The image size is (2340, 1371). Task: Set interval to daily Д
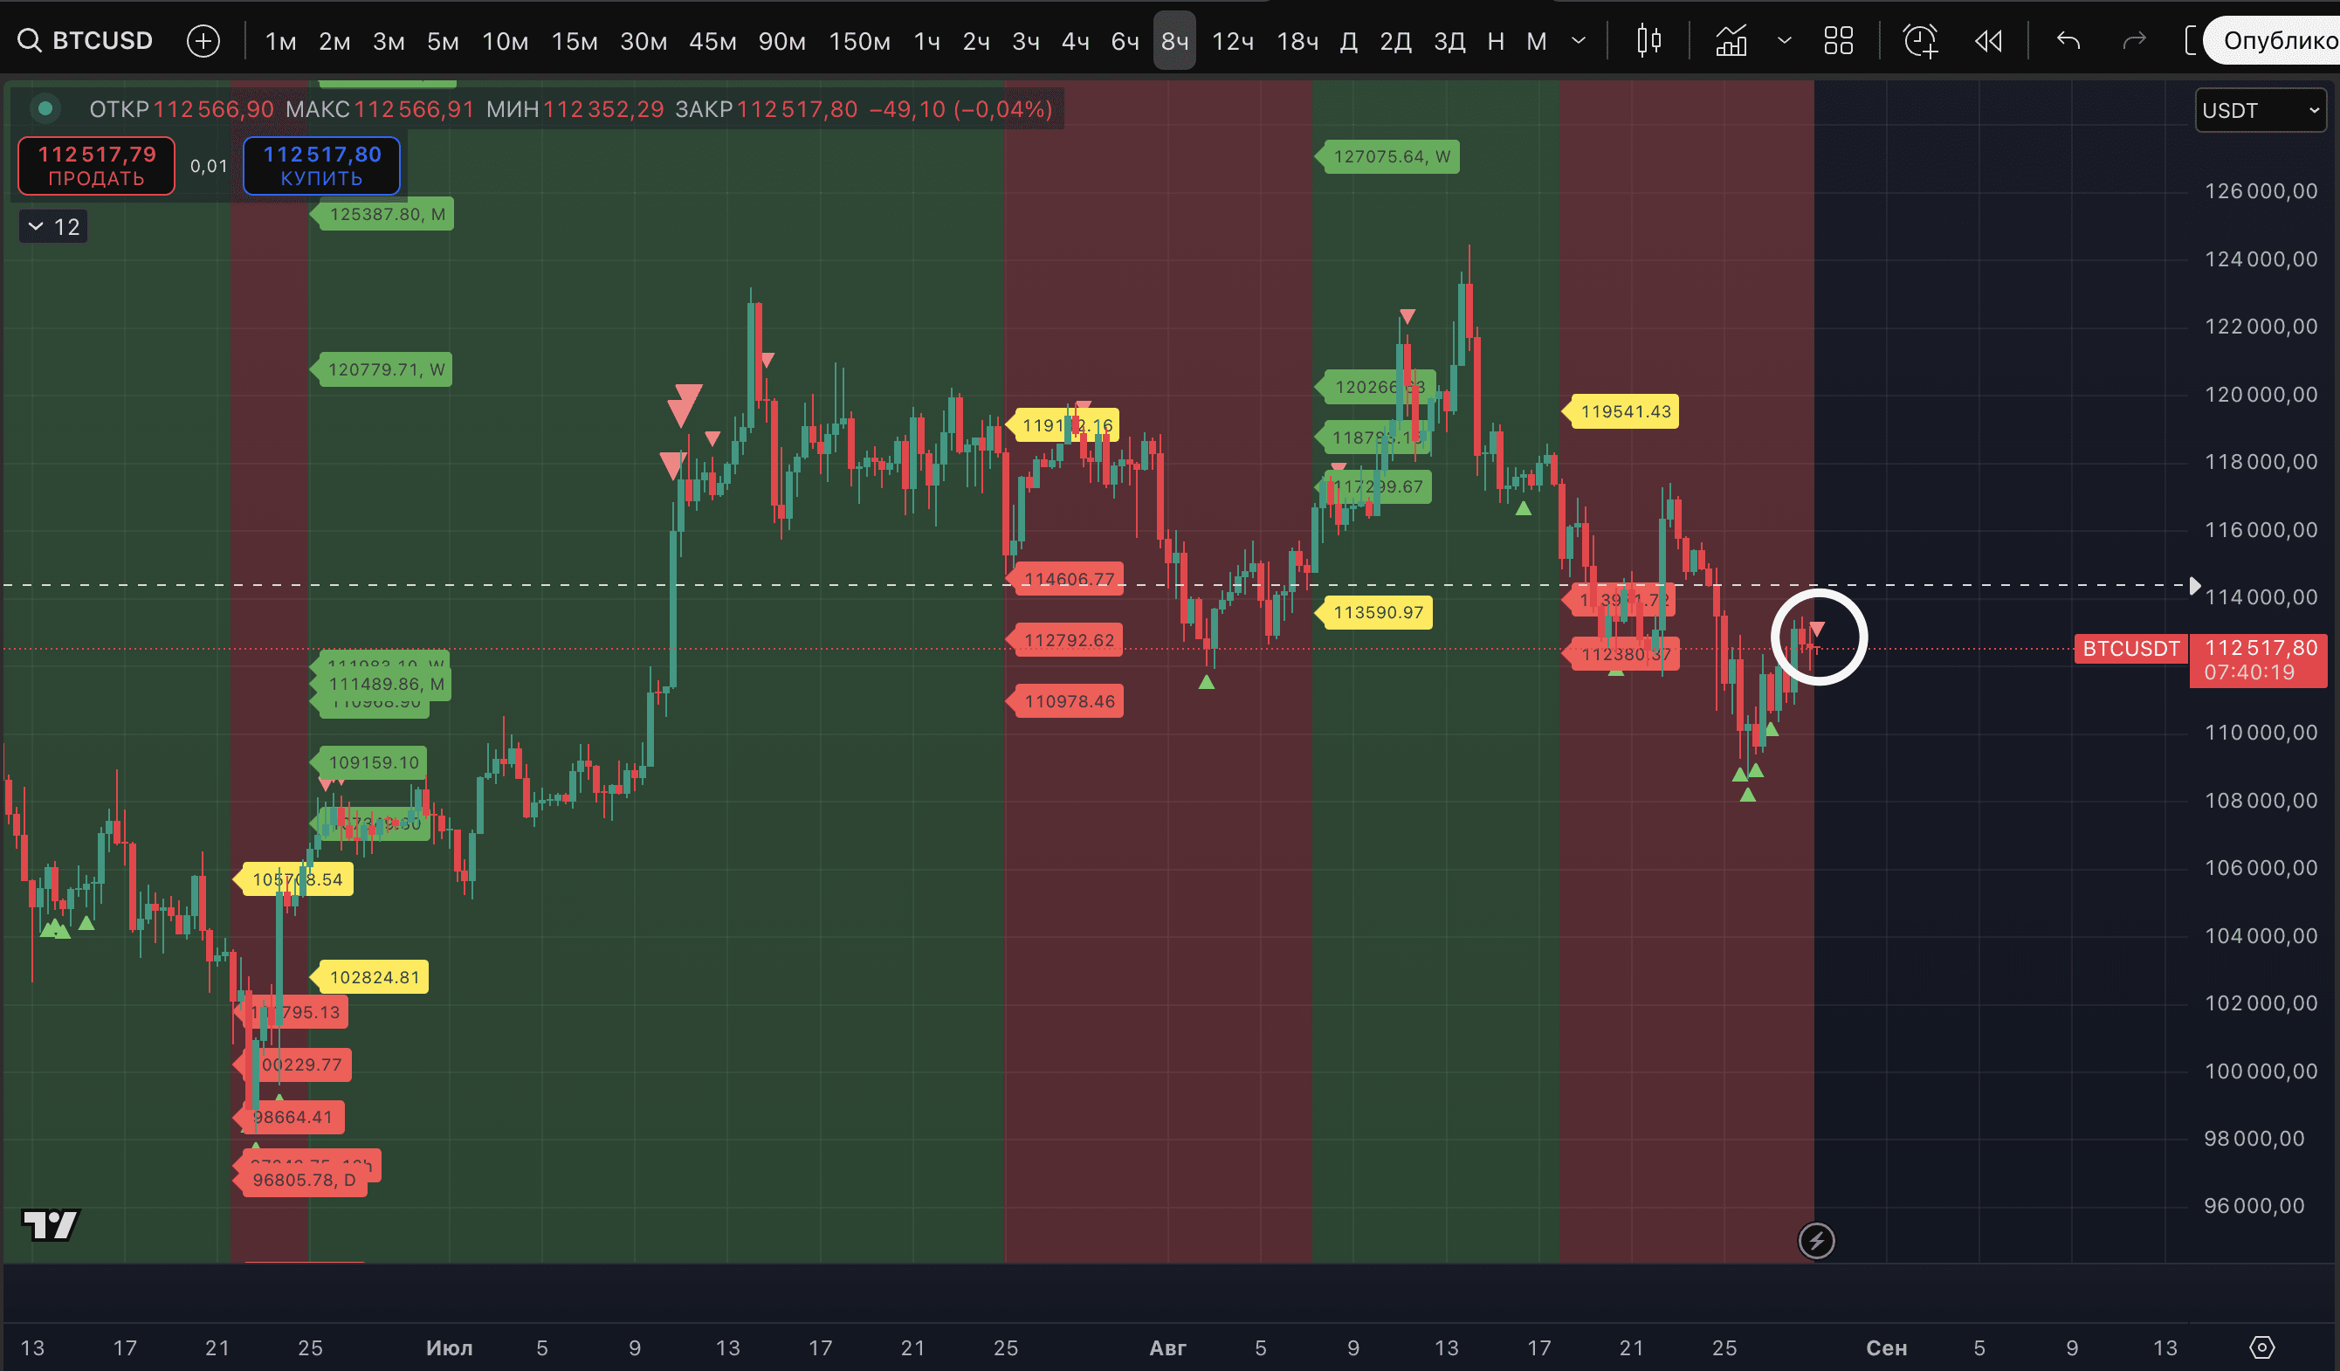[1349, 41]
